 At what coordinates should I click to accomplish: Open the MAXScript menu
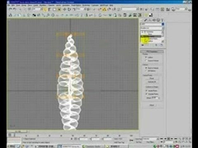point(104,5)
